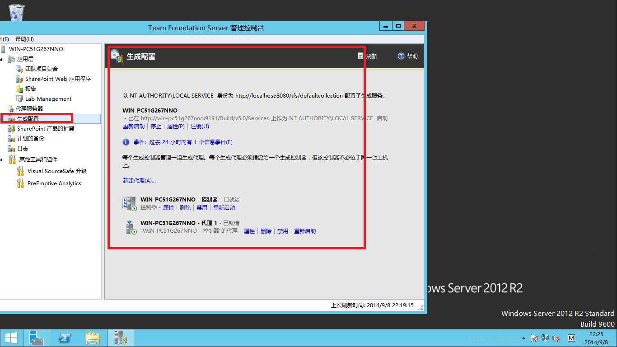Open File Explorer from the taskbar
Image resolution: width=617 pixels, height=347 pixels.
click(93, 338)
